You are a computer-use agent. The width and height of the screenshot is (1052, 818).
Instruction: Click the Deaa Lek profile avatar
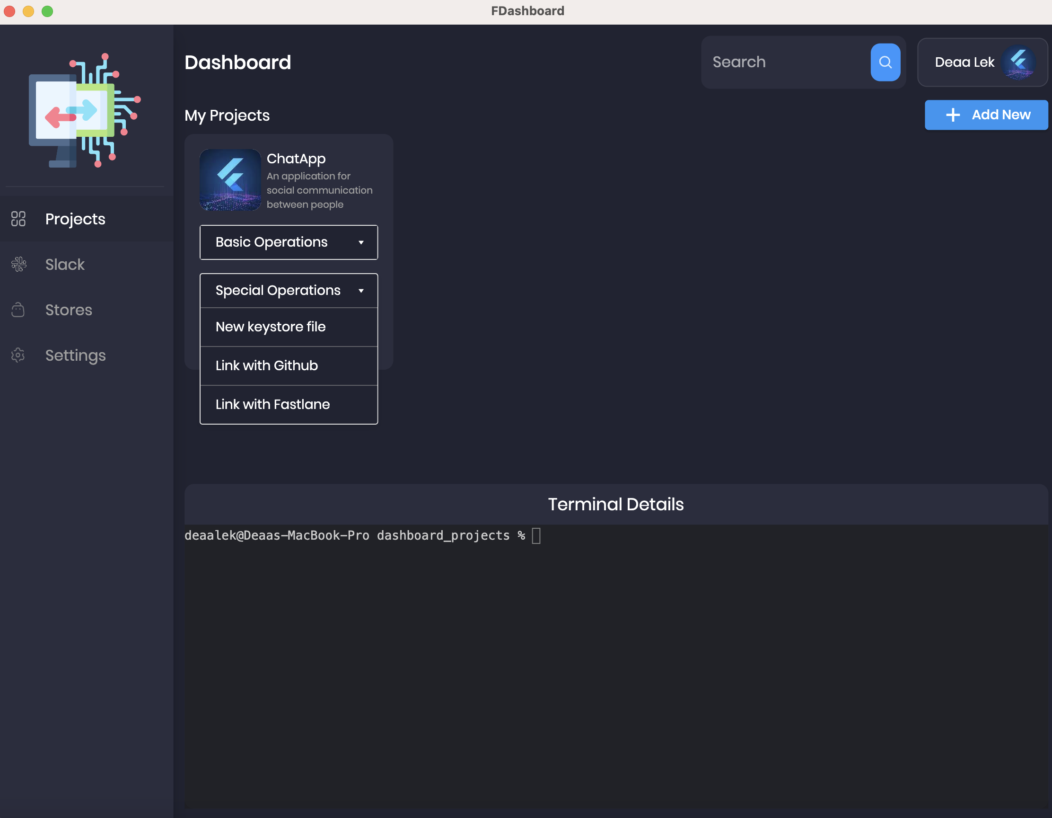(x=1018, y=62)
